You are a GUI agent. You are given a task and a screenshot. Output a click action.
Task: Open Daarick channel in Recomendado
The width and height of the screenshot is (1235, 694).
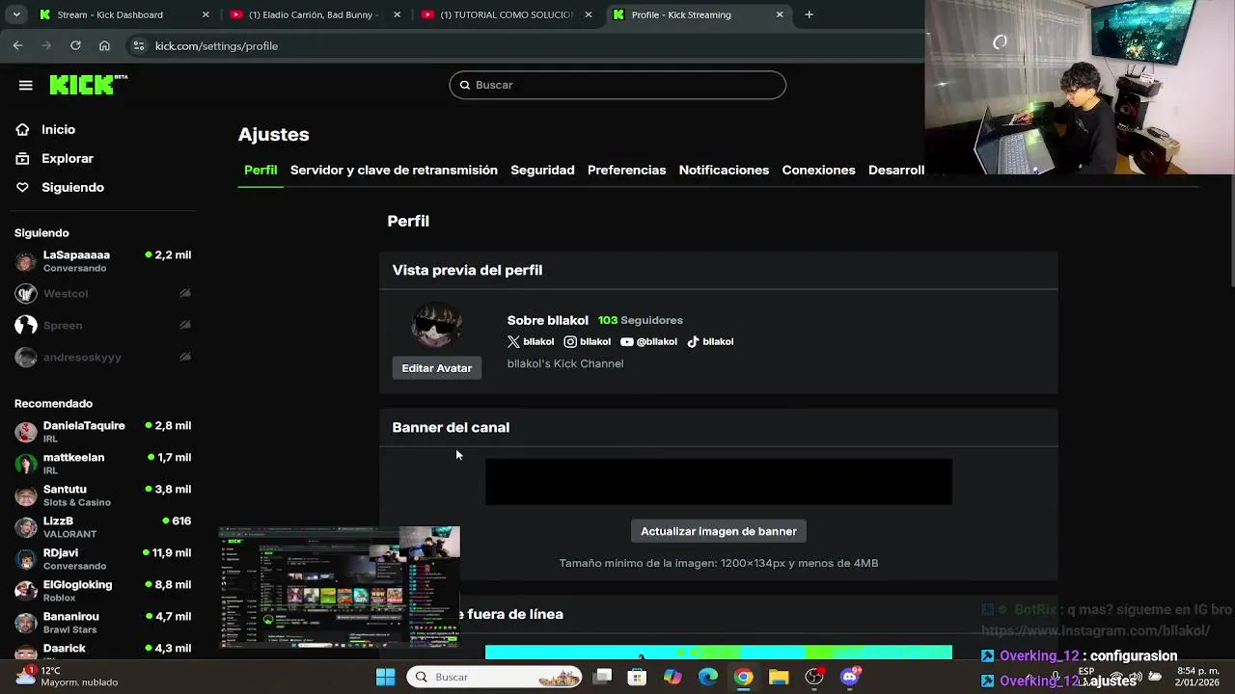pos(103,651)
